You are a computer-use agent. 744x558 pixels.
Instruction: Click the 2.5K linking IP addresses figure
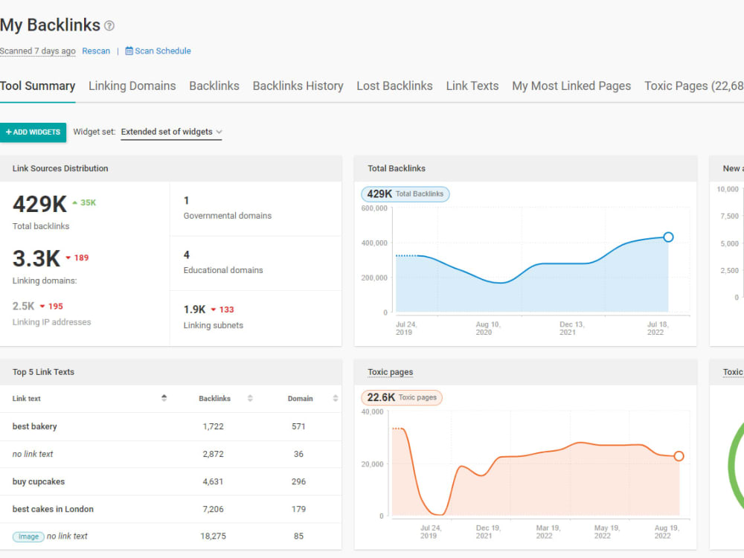pyautogui.click(x=23, y=306)
